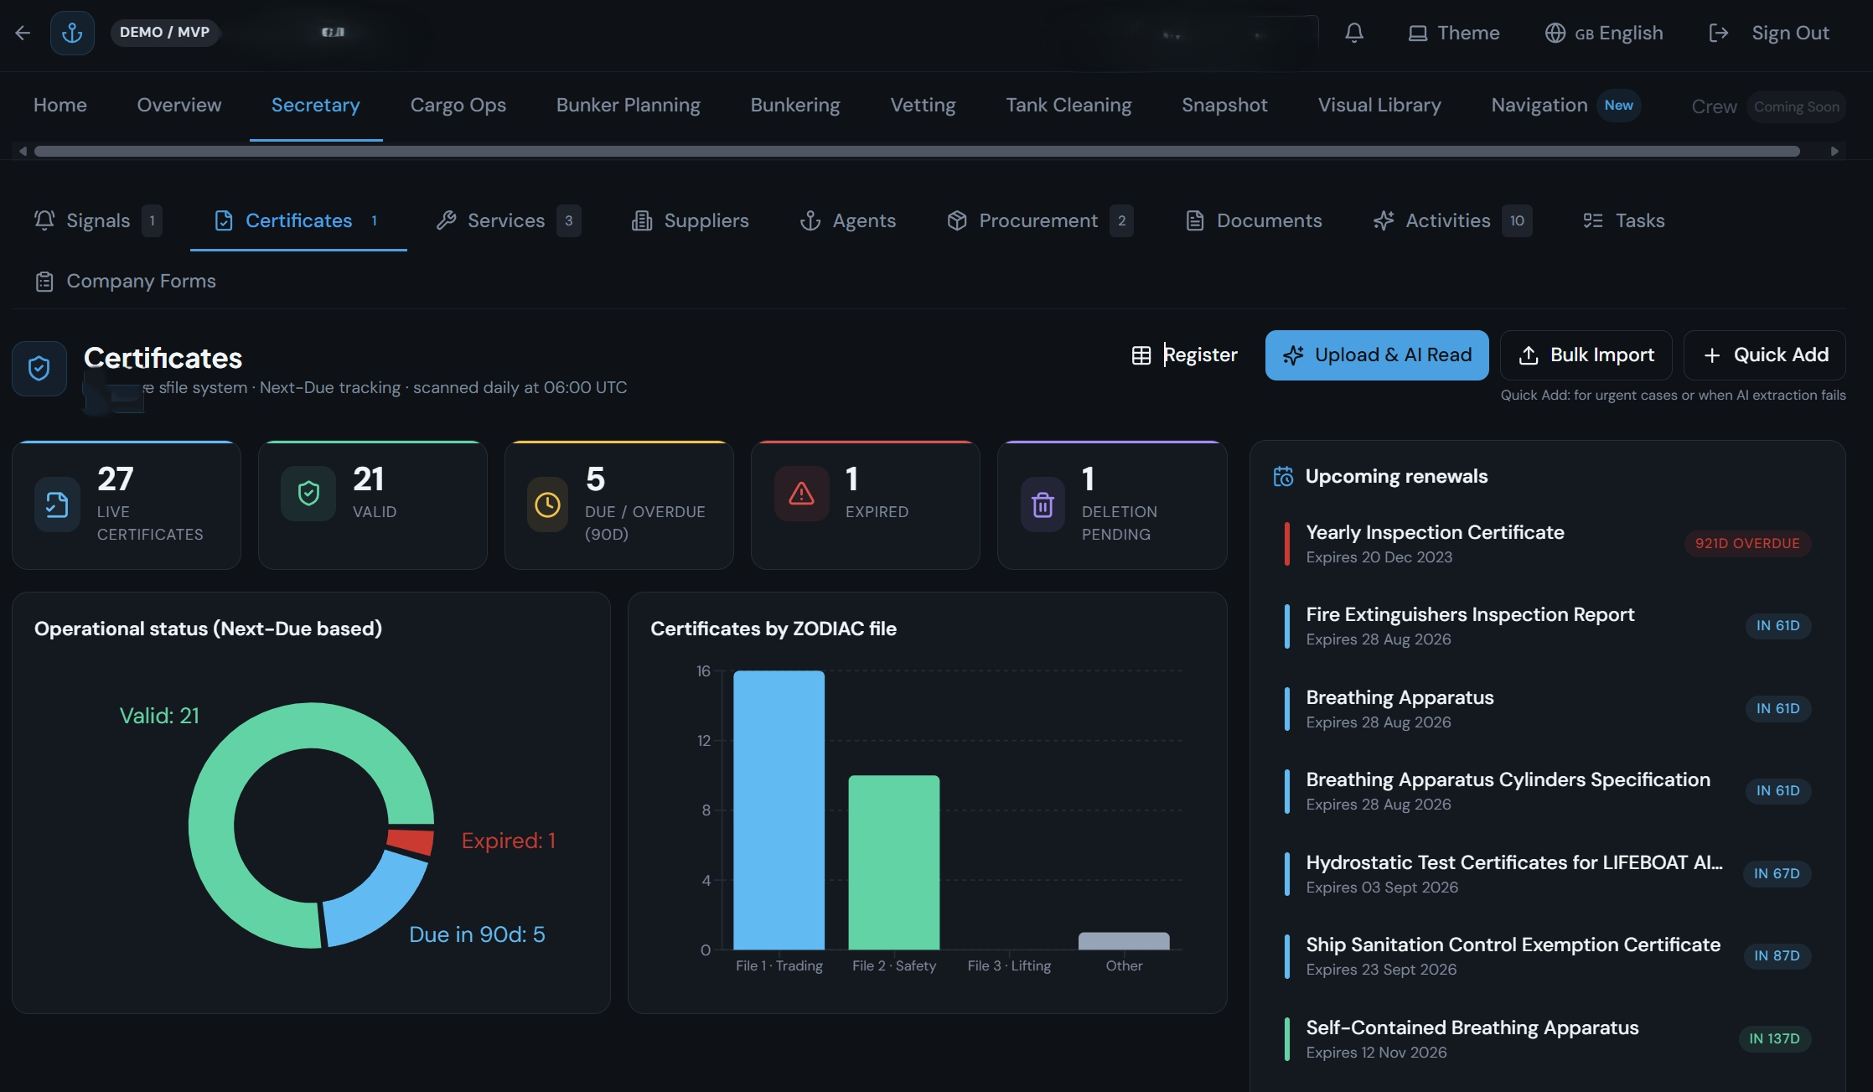
Task: Open Self-Contained Breathing Apparatus renewal
Action: [1547, 1038]
